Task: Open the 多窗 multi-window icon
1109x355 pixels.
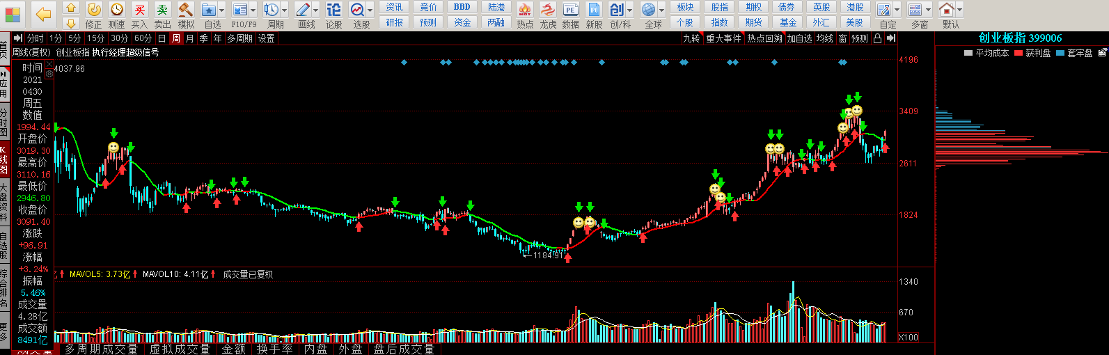Action: pos(915,9)
